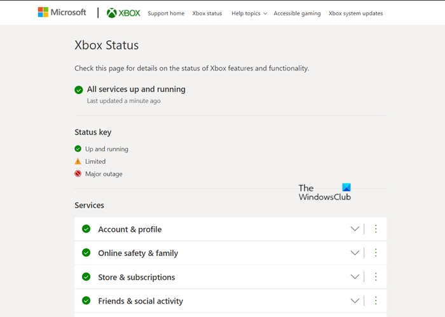Expand the Account & profile row chevron
This screenshot has height=317, width=445.
click(355, 229)
